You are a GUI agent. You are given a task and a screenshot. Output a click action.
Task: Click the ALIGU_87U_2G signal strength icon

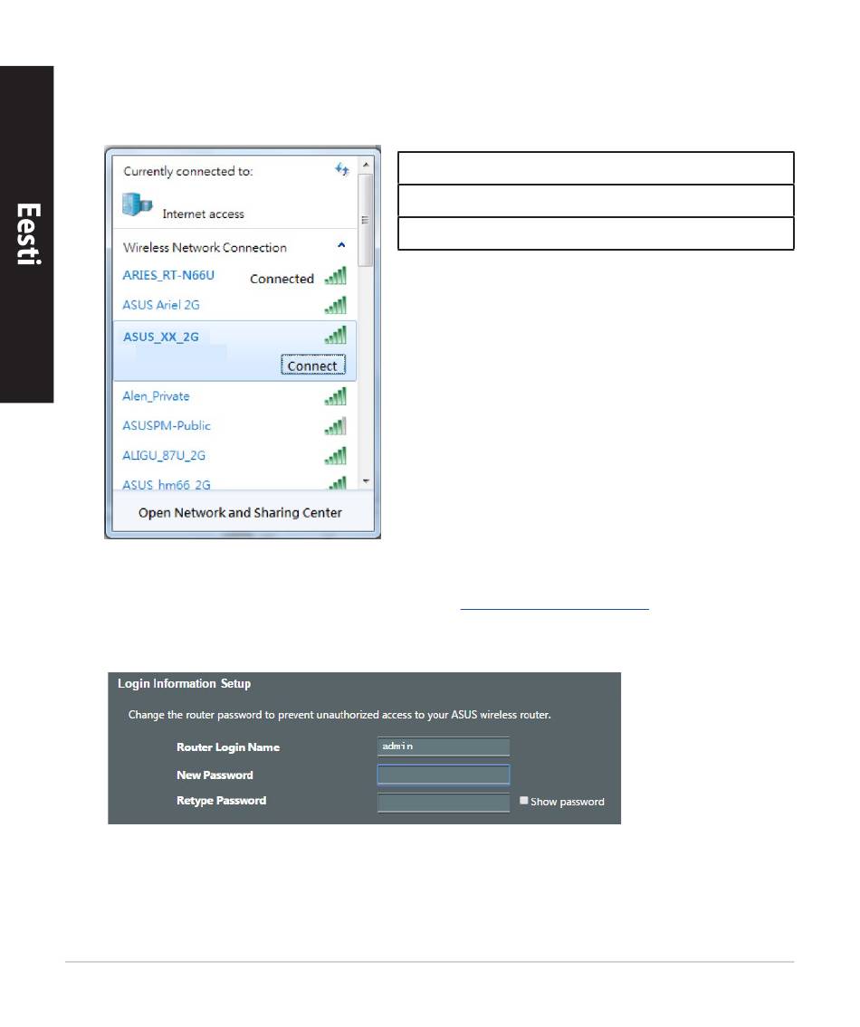point(336,455)
